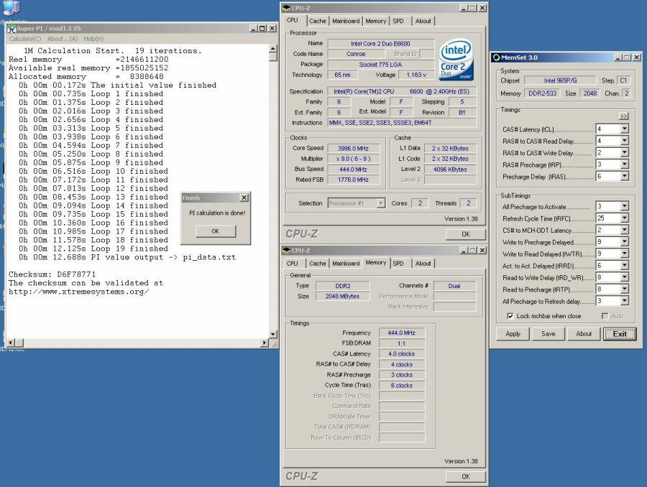Open the Help(H) menu in Super PI
Image resolution: width=647 pixels, height=487 pixels.
(93, 39)
